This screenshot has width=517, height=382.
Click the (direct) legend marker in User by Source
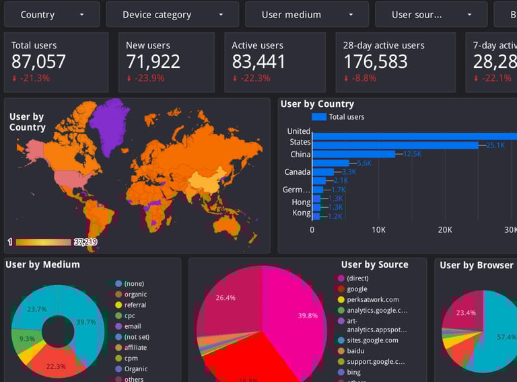tap(341, 278)
